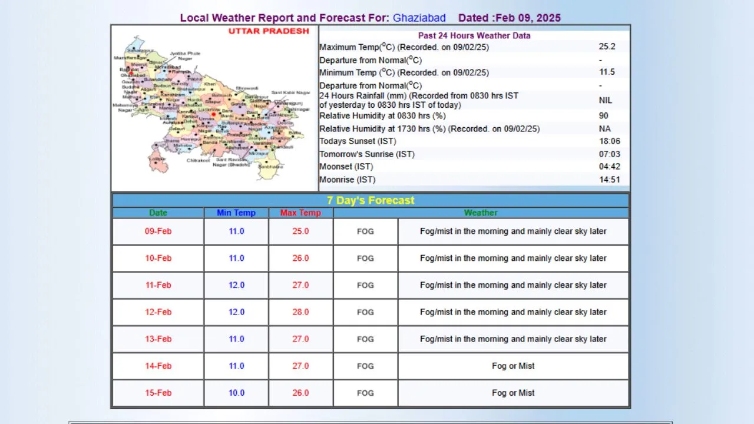Click the 15-Feb min temp 10.0
Screen dimensions: 754x424
point(236,393)
